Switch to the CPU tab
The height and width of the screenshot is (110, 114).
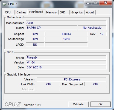[x=9, y=12]
